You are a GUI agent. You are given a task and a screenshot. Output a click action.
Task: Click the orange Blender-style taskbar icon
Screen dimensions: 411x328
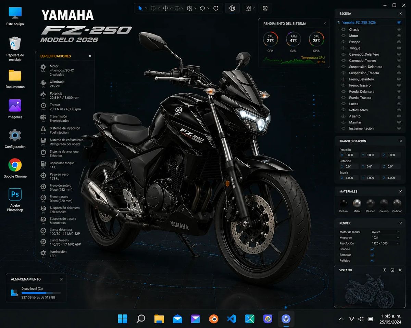coord(214,319)
